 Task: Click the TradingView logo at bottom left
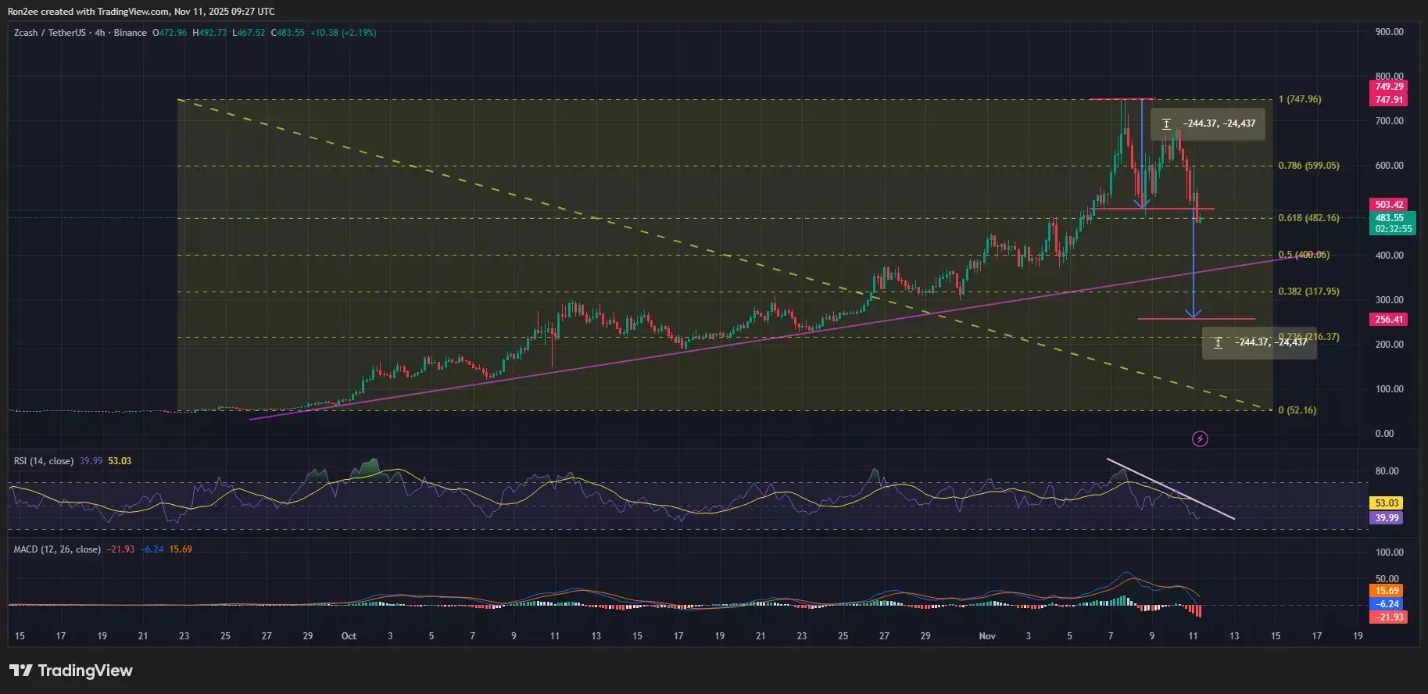[71, 671]
